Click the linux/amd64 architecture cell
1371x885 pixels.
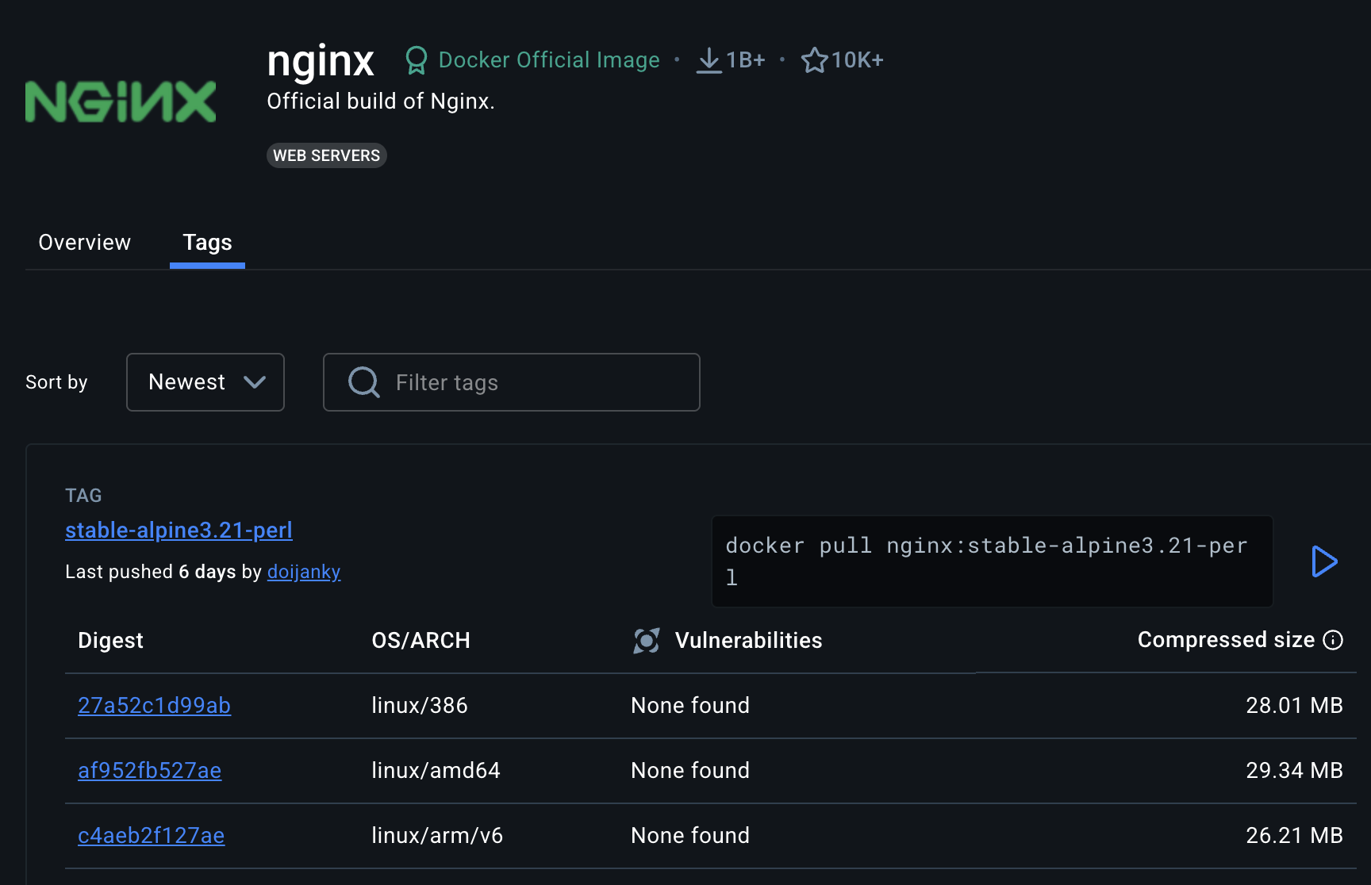436,771
